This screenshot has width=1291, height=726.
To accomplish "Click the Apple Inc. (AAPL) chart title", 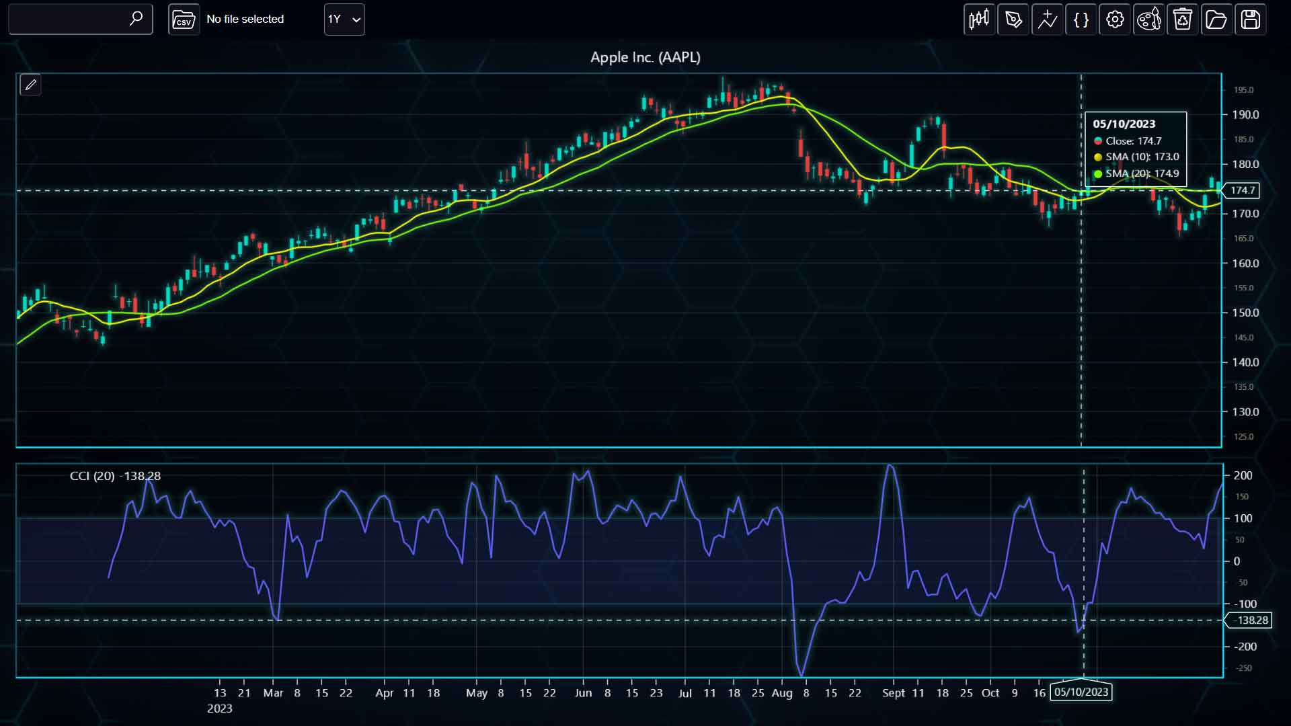I will point(645,57).
